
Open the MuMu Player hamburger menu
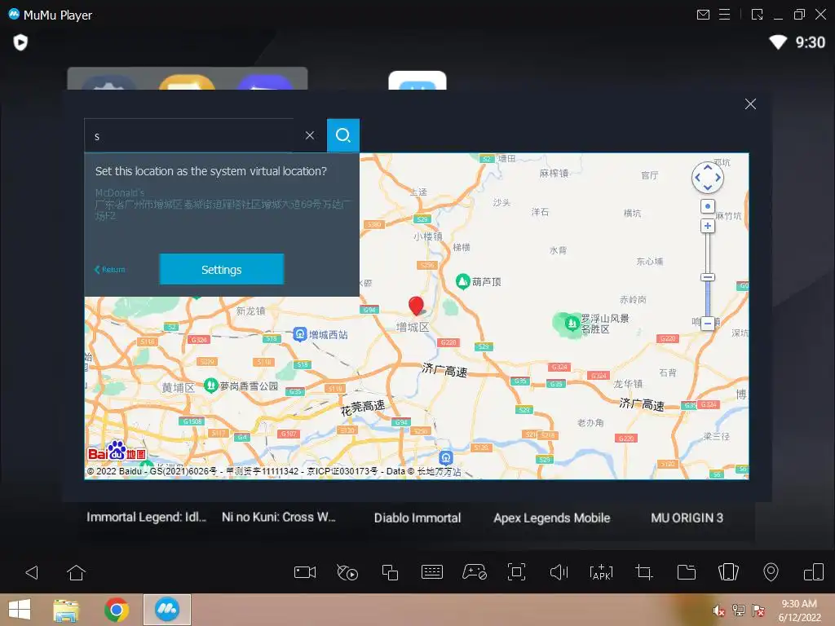click(724, 15)
